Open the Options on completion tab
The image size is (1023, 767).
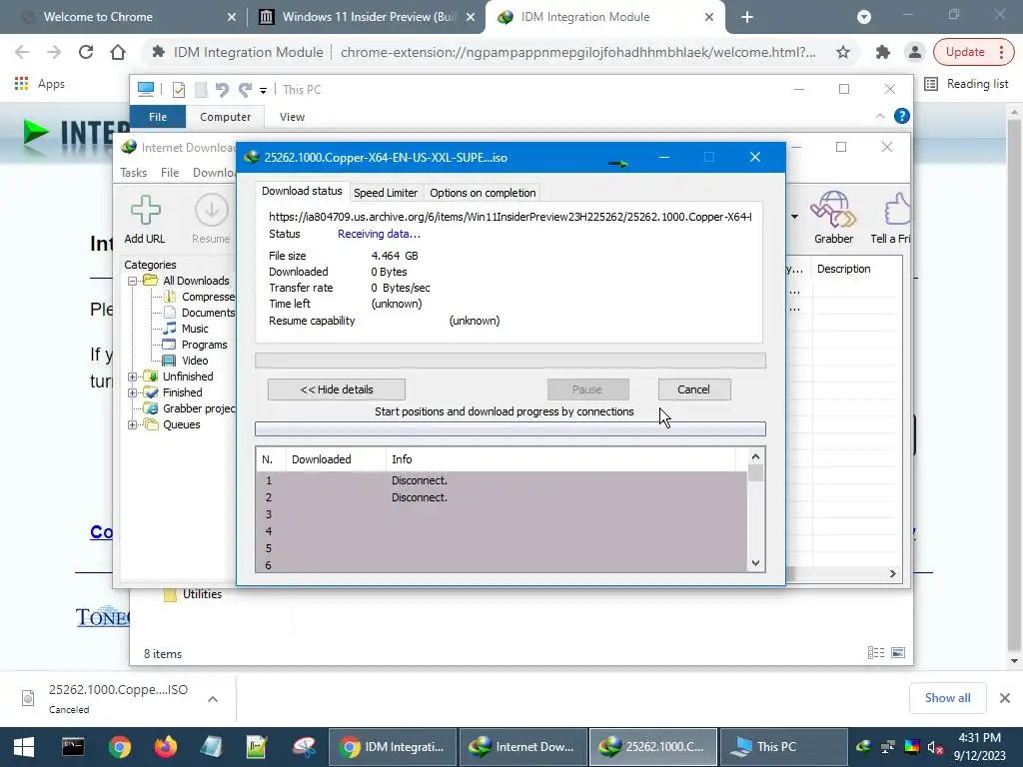(x=483, y=193)
